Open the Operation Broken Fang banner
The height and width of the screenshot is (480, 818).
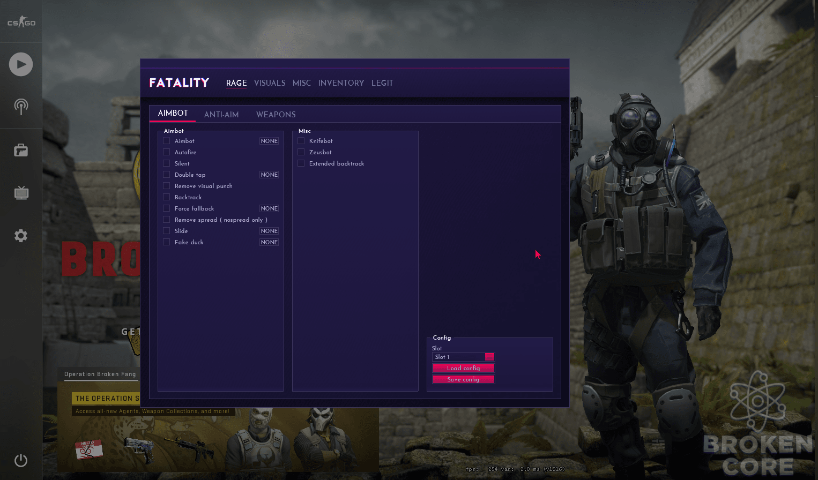point(100,374)
